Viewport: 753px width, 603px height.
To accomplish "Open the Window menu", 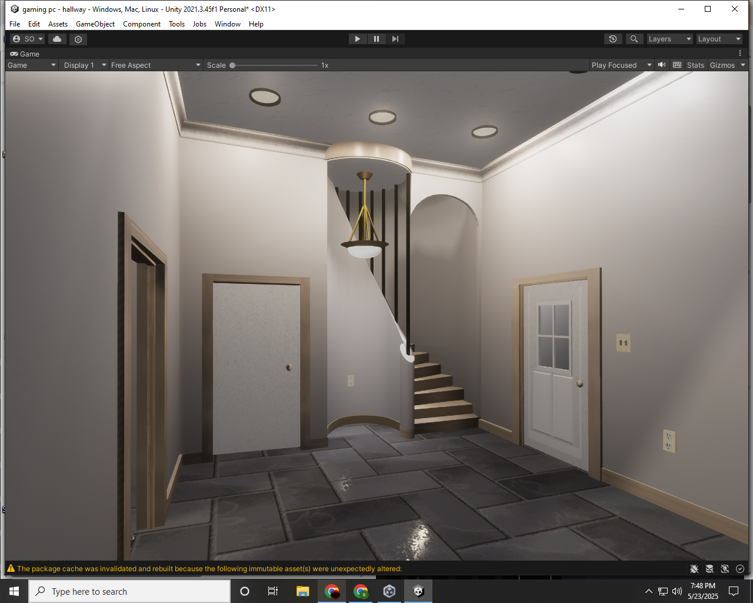I will (228, 24).
